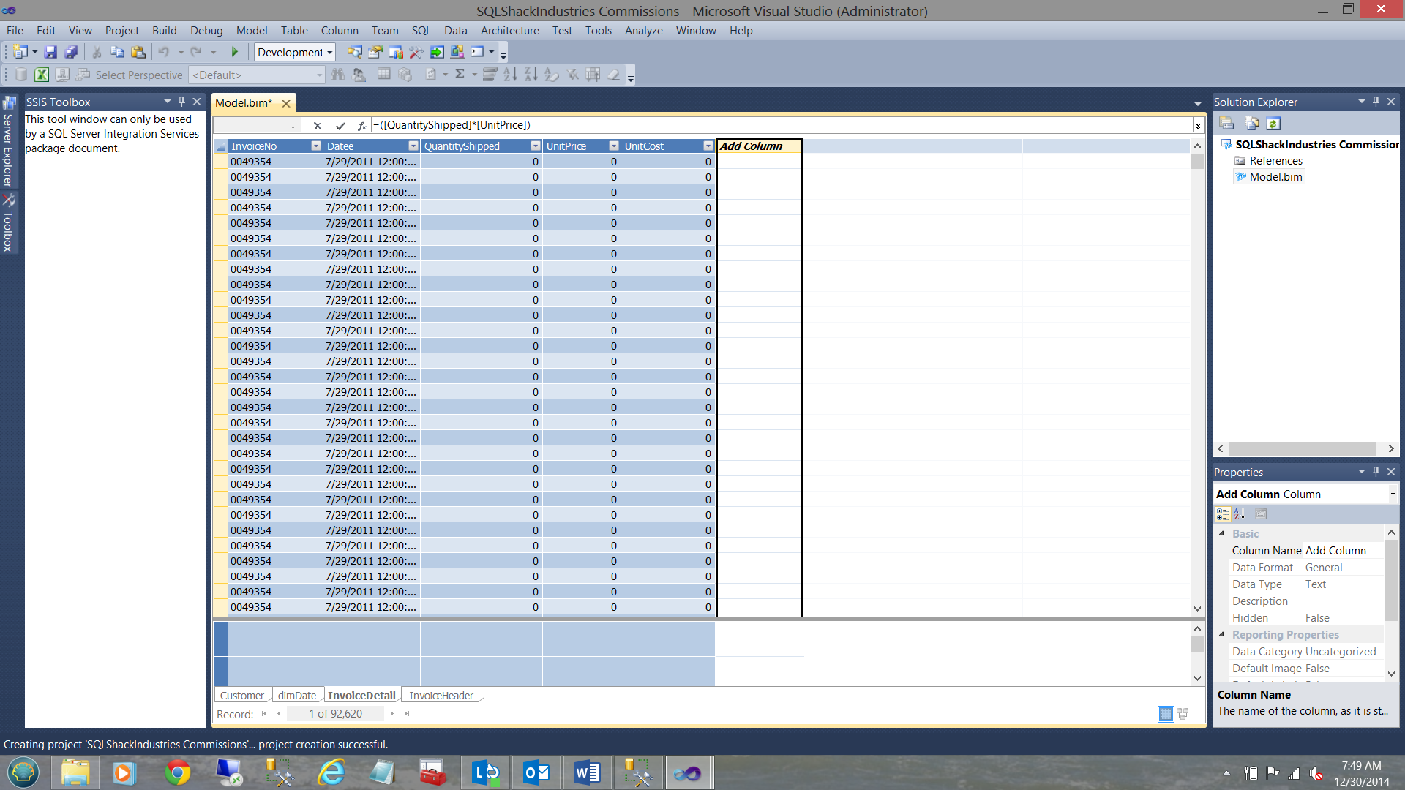
Task: Switch to the InvoiceHeader table tab
Action: tap(441, 696)
